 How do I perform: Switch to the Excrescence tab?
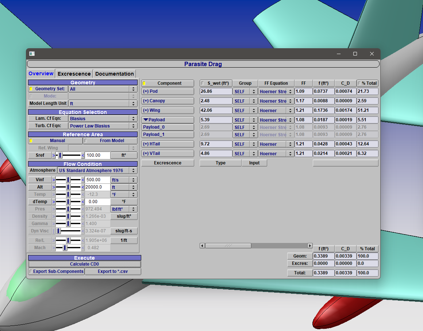74,74
